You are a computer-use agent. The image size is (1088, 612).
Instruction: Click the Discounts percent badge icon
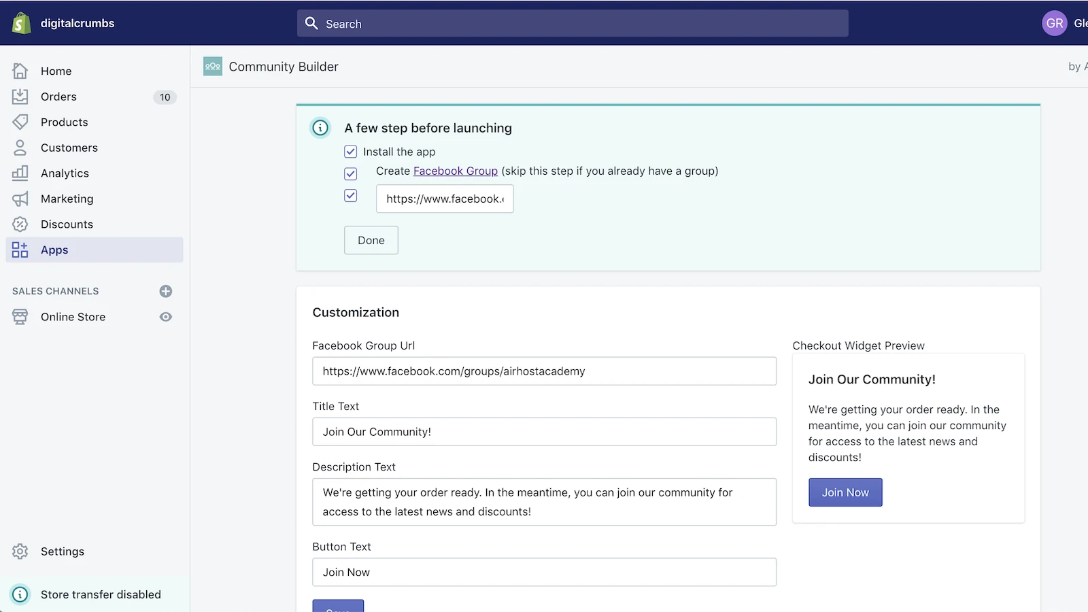click(x=20, y=224)
